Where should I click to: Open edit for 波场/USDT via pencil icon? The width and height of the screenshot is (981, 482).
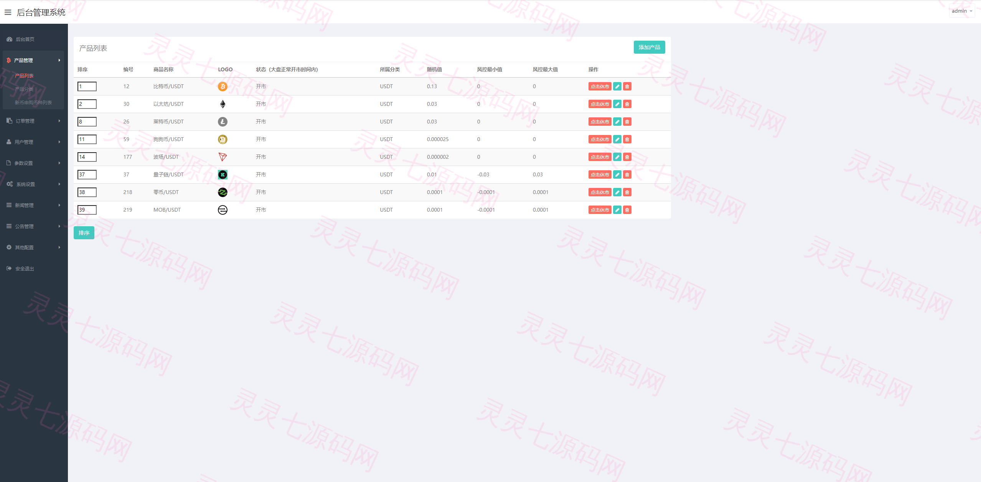[617, 157]
